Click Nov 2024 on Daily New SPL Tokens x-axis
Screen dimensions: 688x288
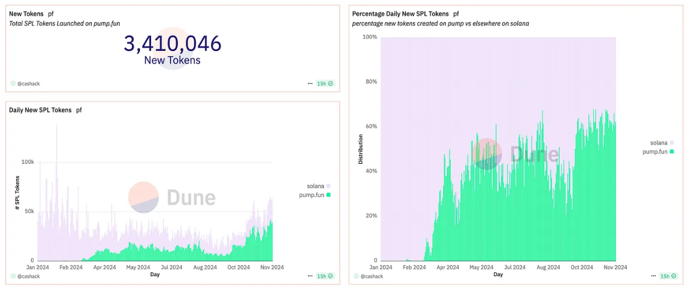click(272, 267)
